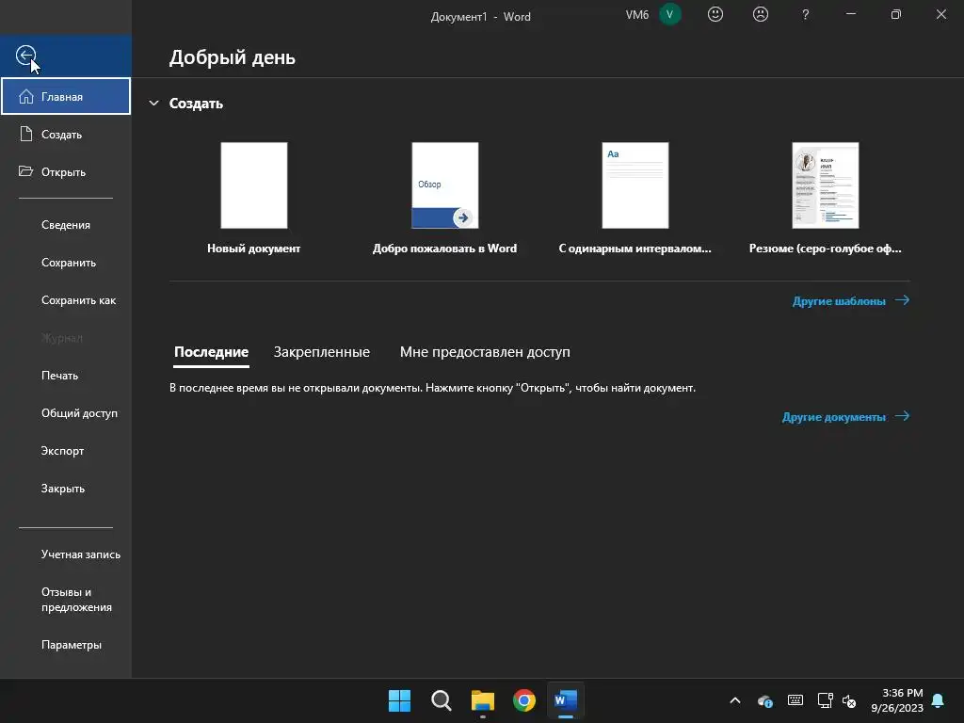Image resolution: width=964 pixels, height=723 pixels.
Task: Go to Сведения document info
Action: (66, 225)
